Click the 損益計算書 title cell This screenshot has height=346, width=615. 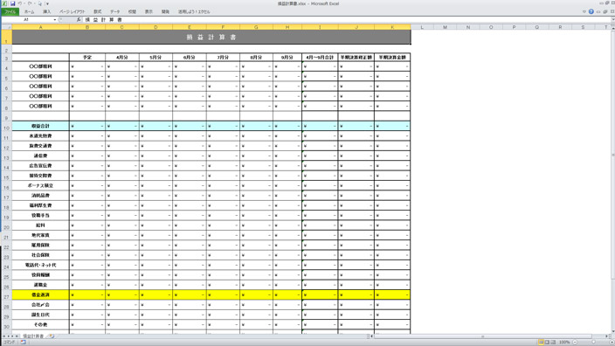tap(211, 38)
